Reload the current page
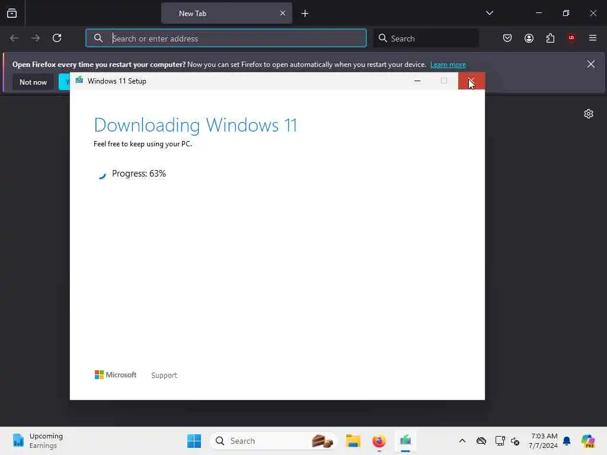Viewport: 607px width, 455px height. pos(57,38)
